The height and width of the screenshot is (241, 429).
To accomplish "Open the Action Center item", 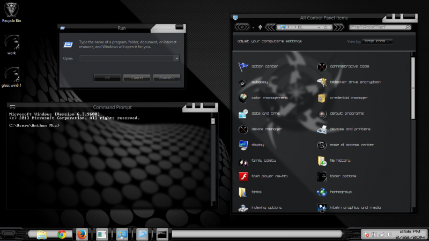I will pos(258,66).
